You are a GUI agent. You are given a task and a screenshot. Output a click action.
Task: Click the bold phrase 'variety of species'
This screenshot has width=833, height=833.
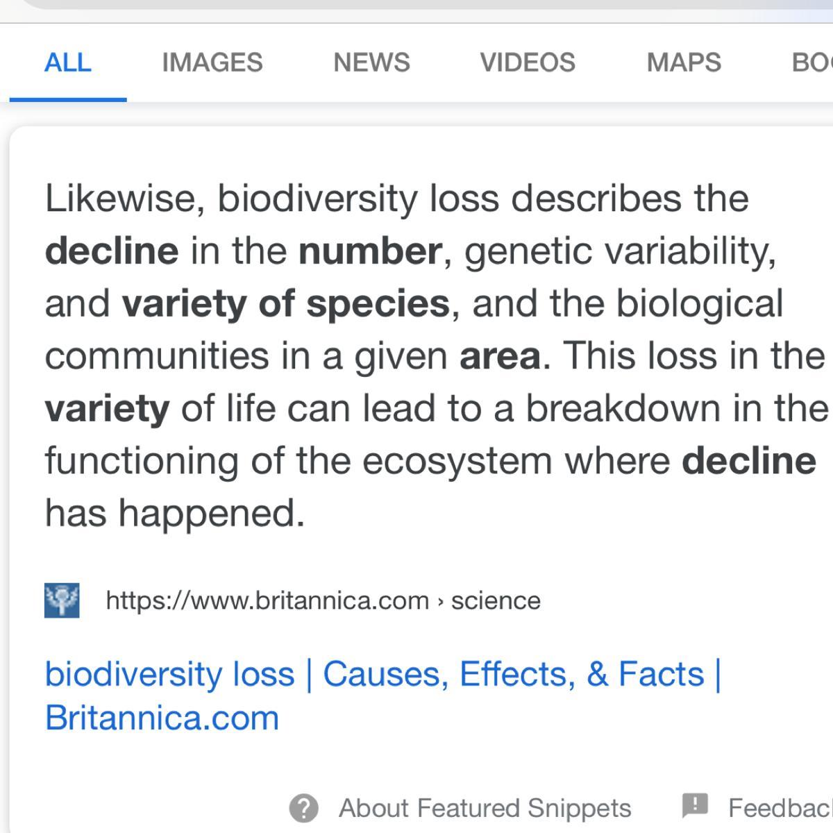tap(286, 303)
